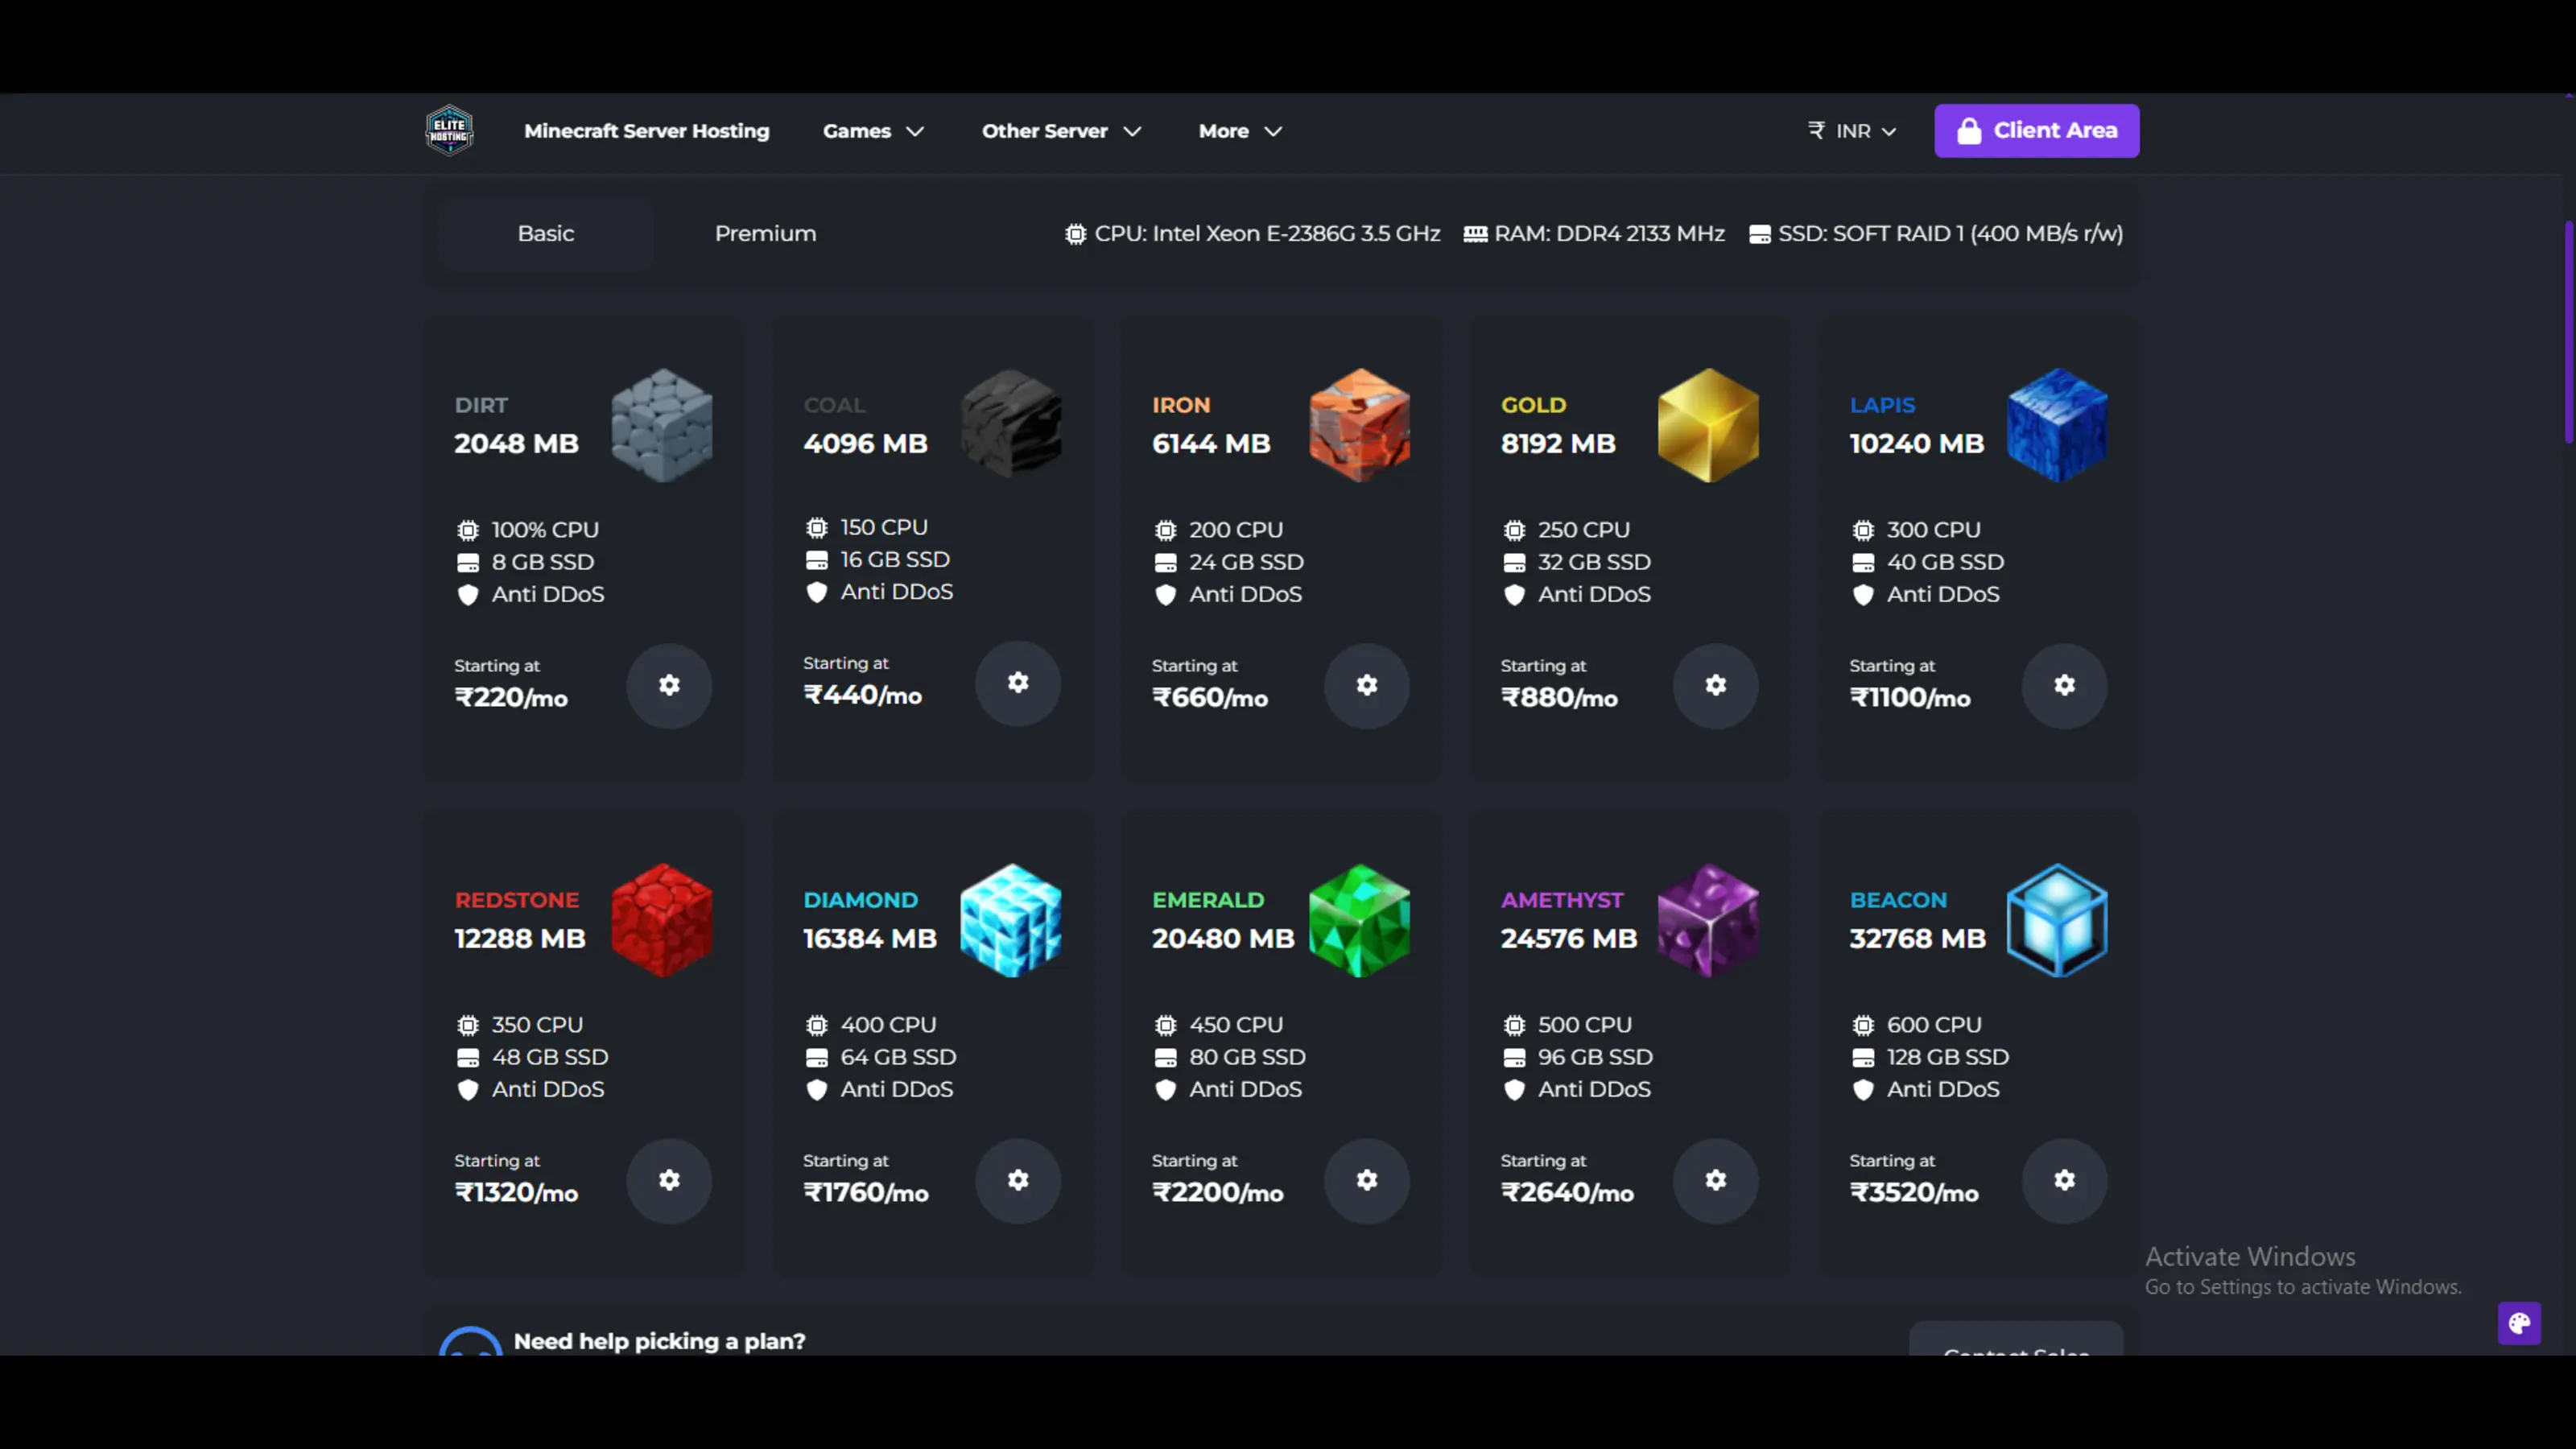Click the Iron plan gear icon
2576x1449 pixels.
tap(1366, 685)
